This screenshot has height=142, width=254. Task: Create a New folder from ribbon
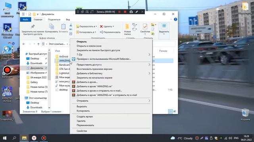pyautogui.click(x=127, y=30)
